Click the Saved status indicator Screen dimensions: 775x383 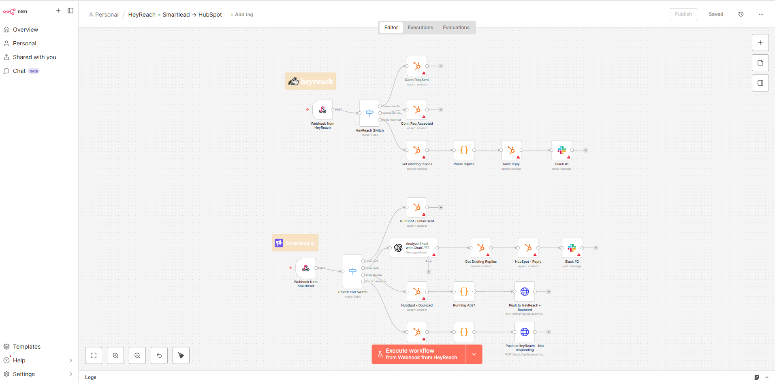click(x=716, y=14)
